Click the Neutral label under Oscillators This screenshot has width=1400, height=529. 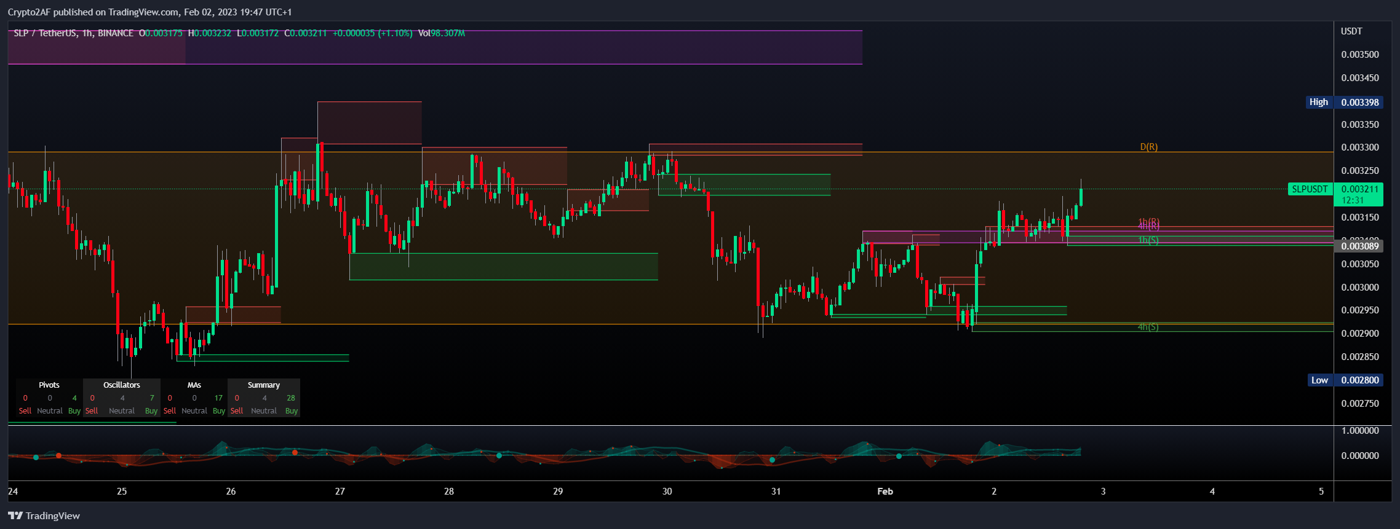[x=122, y=411]
